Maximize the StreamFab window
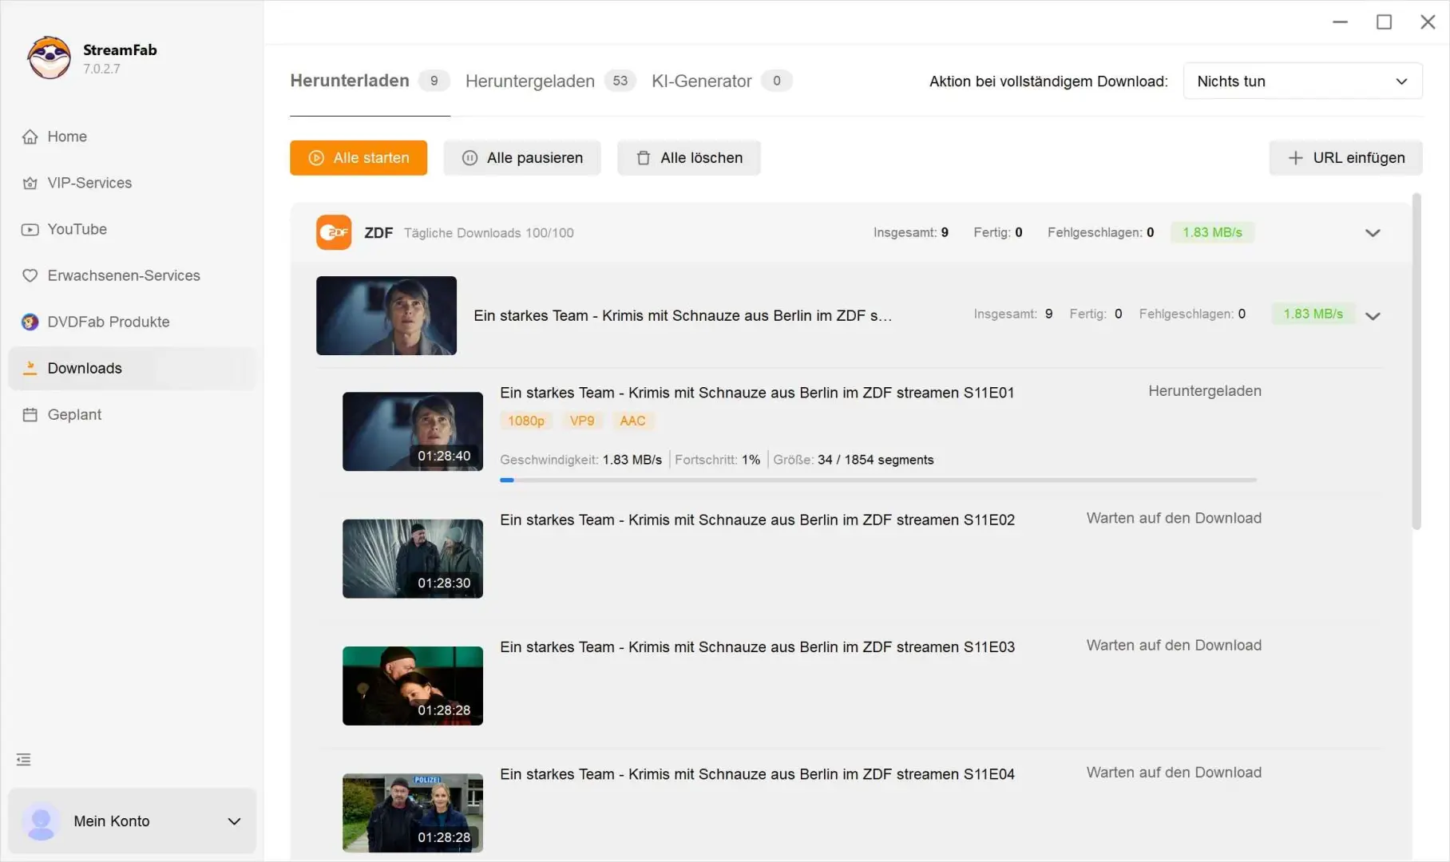 pyautogui.click(x=1385, y=22)
